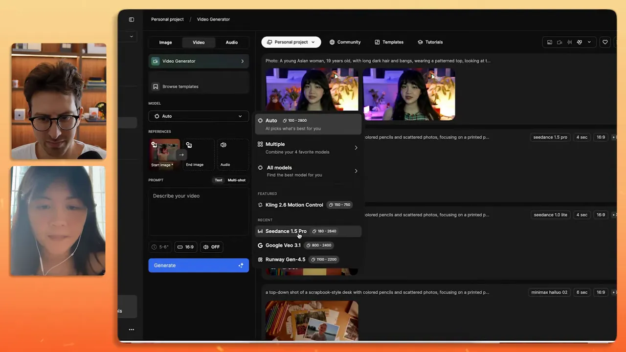Click the 5-6" duration button
Screen dimensions: 626x352
coord(160,247)
